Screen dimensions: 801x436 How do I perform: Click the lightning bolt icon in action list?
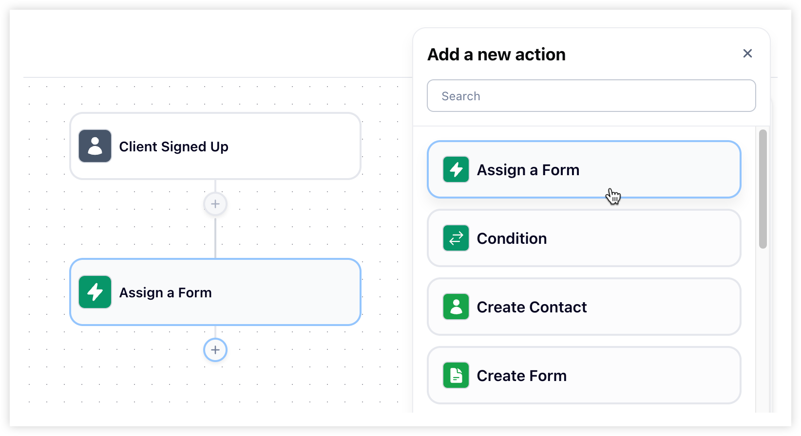[456, 169]
